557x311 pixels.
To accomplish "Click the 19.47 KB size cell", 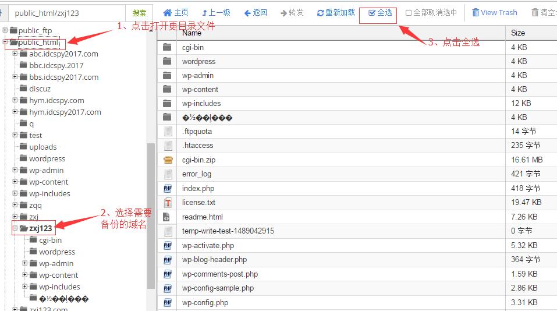I will coord(526,203).
